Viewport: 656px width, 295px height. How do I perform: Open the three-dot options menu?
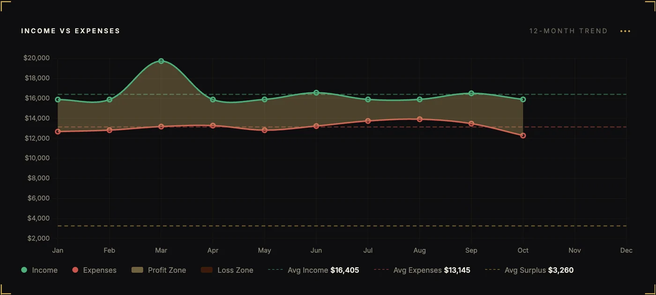tap(625, 31)
